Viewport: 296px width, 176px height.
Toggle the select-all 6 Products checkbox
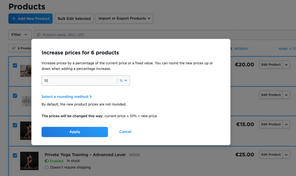click(14, 48)
